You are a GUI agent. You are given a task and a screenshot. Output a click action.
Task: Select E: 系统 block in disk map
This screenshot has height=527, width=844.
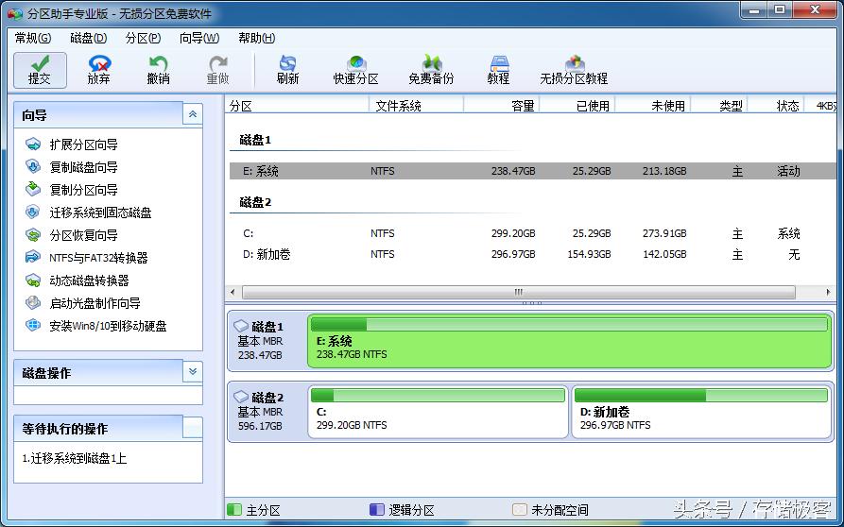pyautogui.click(x=570, y=341)
